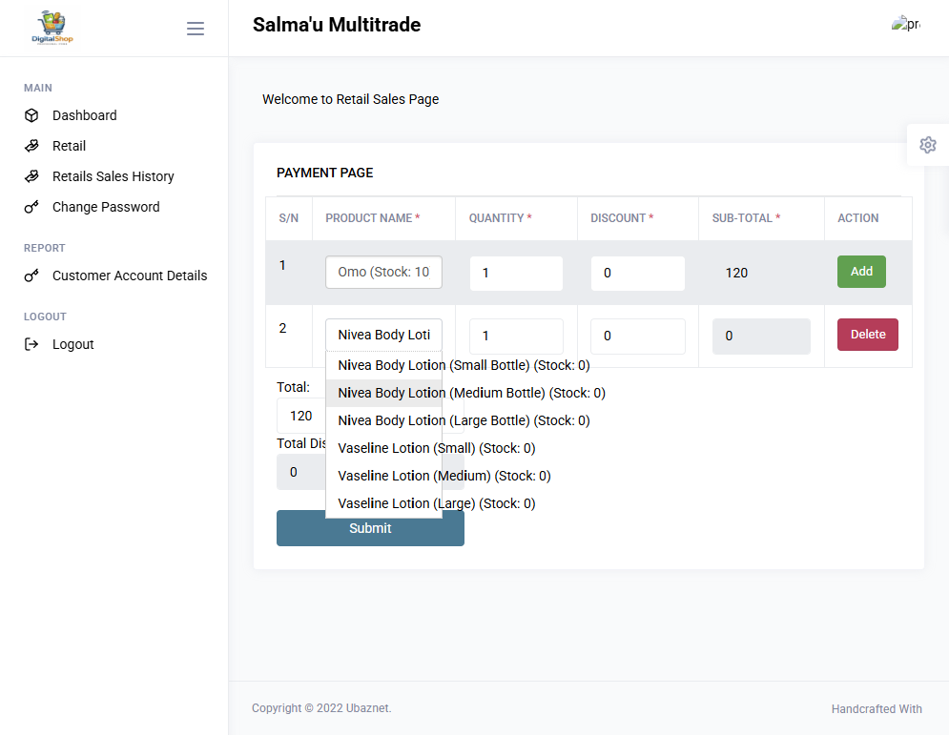
Task: Open Dashboard from the sidebar
Action: (x=84, y=115)
